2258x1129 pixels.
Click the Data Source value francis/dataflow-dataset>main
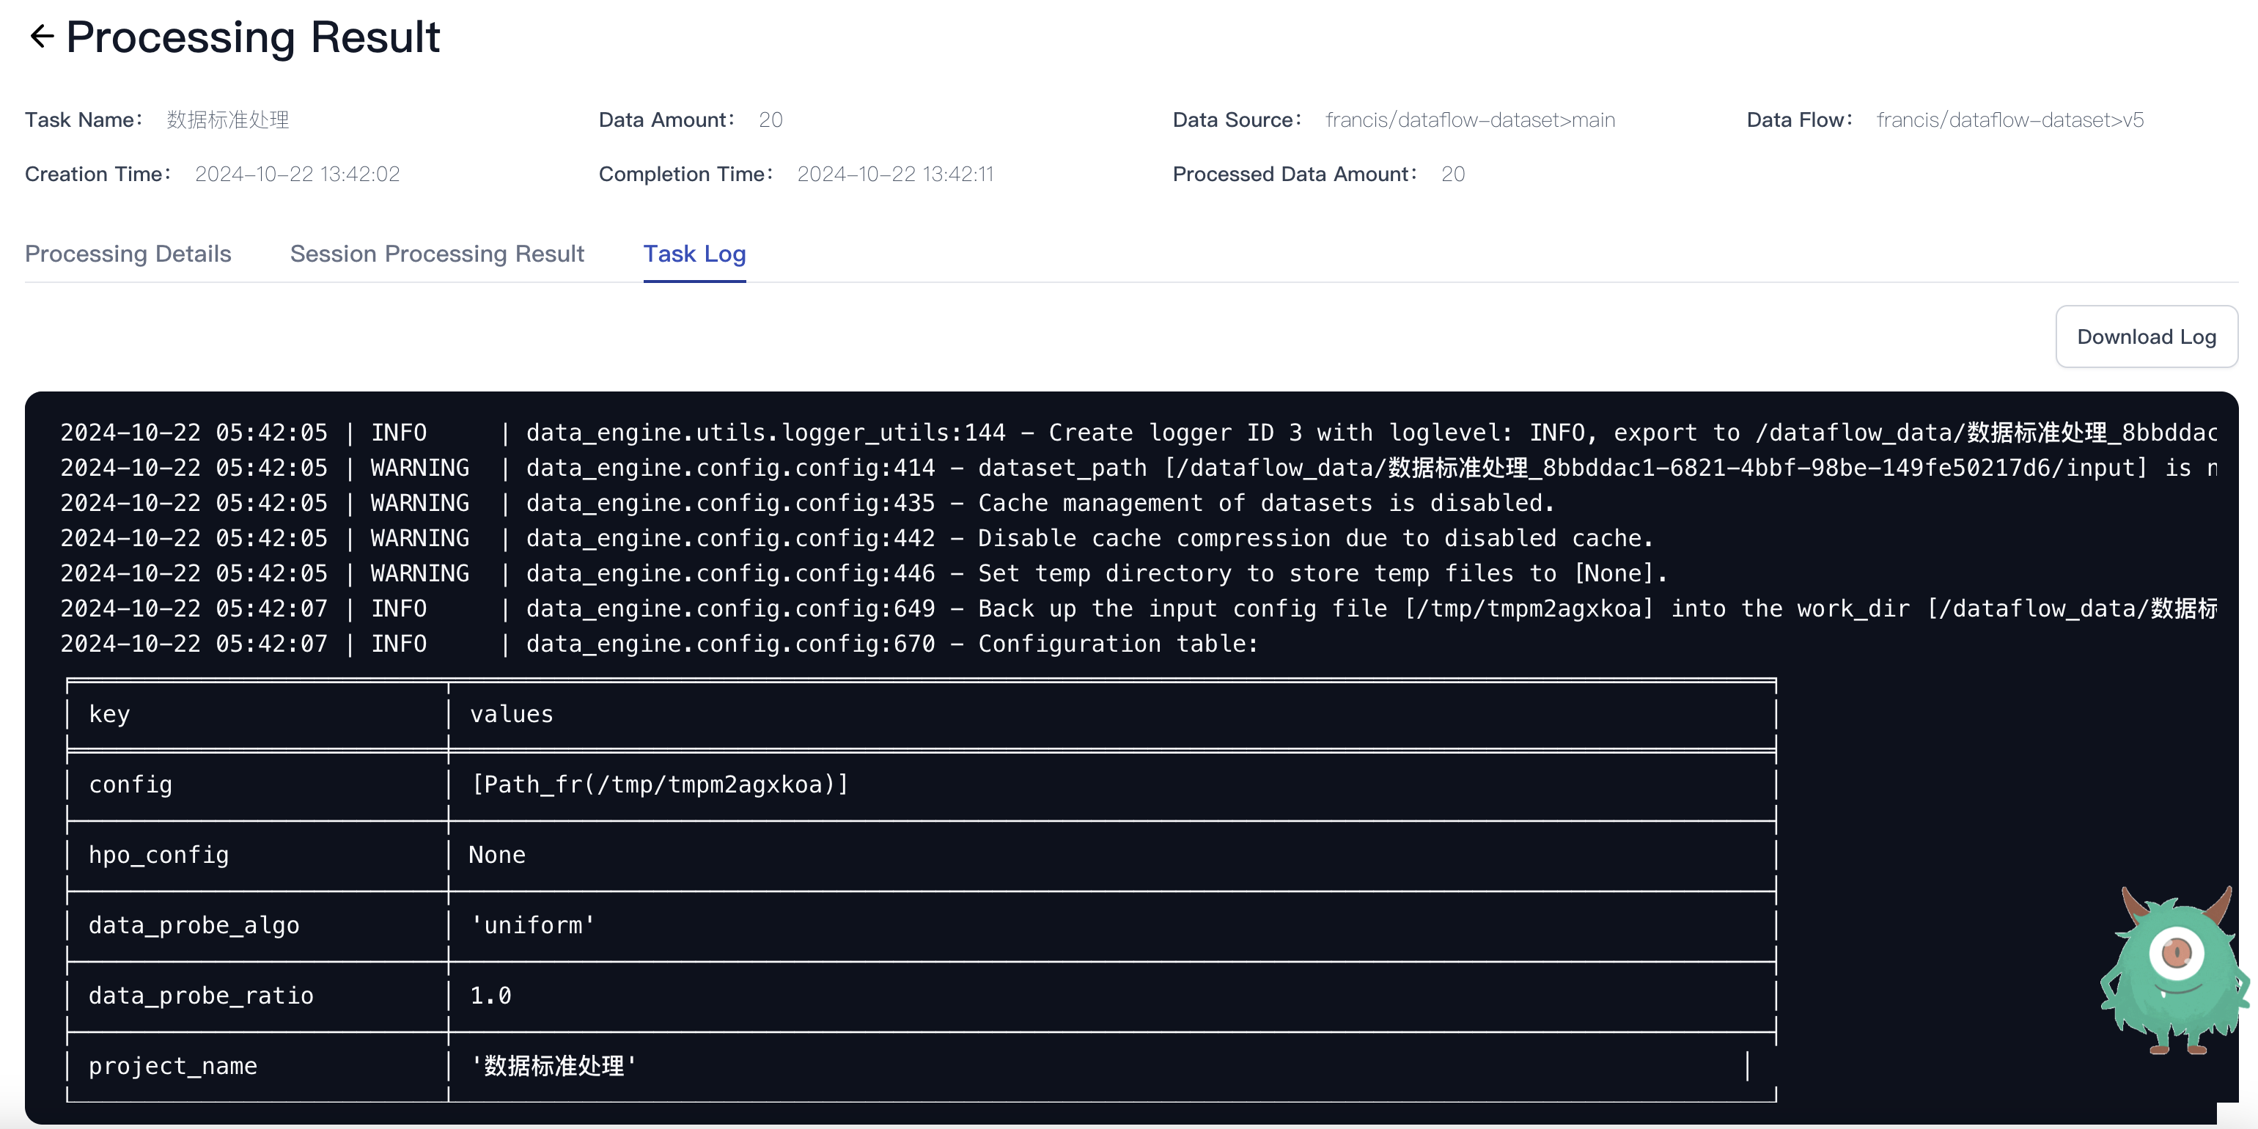point(1469,120)
